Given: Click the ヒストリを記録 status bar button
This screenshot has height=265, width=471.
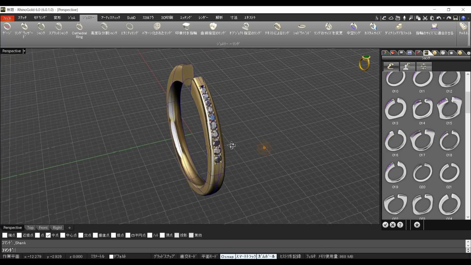Looking at the screenshot, I should (290, 257).
